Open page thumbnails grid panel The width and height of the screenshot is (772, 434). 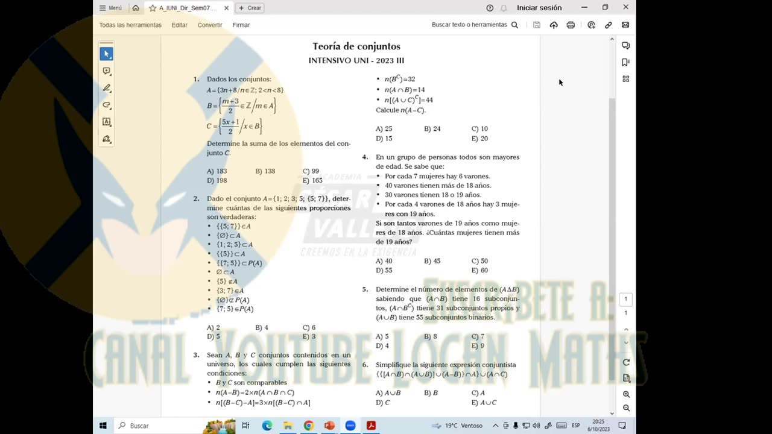tap(626, 79)
